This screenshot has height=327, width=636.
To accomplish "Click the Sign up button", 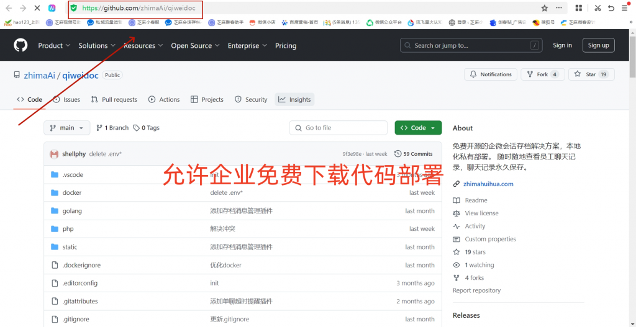I will tap(598, 45).
